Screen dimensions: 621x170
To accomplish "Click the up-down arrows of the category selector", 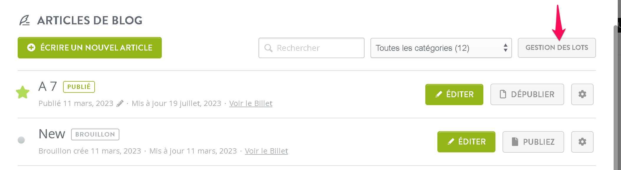I will point(505,48).
